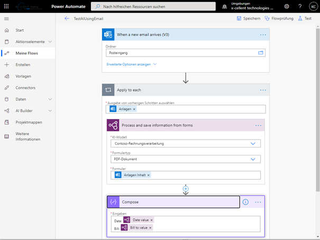Expand Erweiterte Optionen anzeigen
Viewport: 320px width, 240px height.
132,64
